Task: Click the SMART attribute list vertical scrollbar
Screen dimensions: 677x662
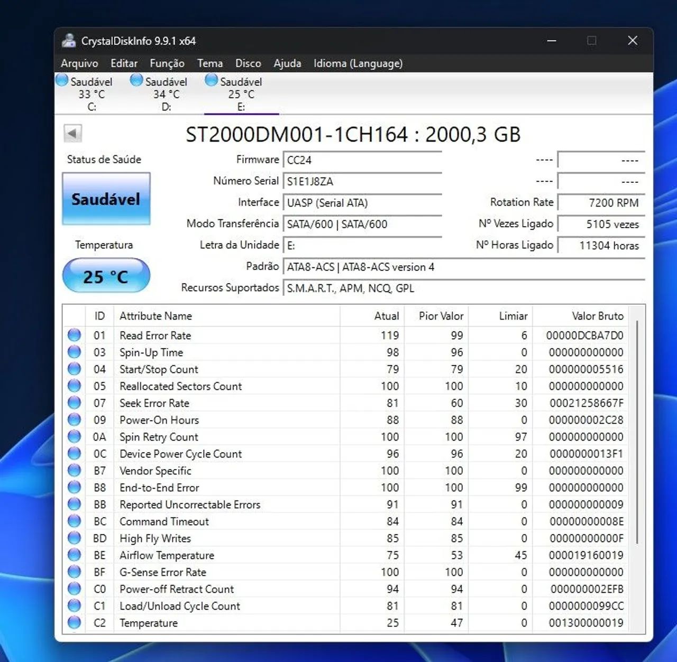Action: pos(637,432)
